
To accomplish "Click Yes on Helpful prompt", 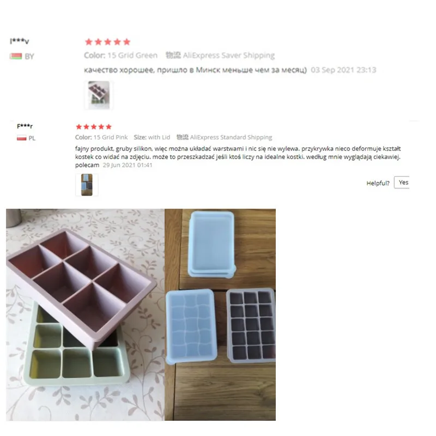I will click(x=402, y=183).
